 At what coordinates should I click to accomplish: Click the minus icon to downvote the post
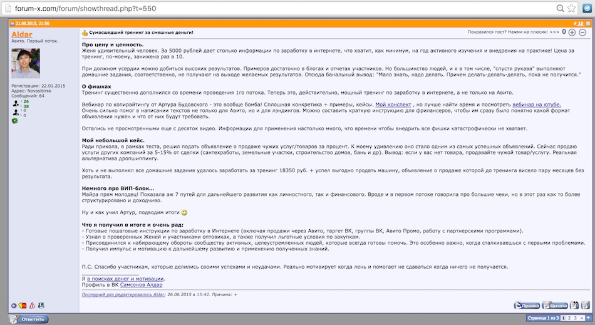(x=582, y=33)
